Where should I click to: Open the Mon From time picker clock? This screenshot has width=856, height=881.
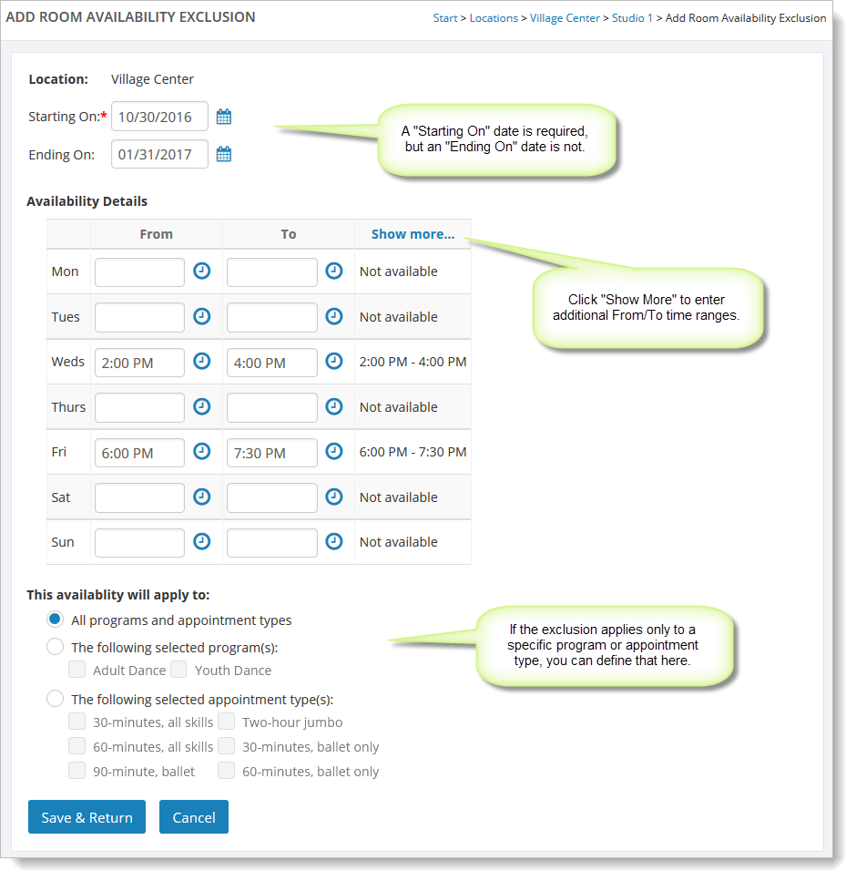point(201,271)
